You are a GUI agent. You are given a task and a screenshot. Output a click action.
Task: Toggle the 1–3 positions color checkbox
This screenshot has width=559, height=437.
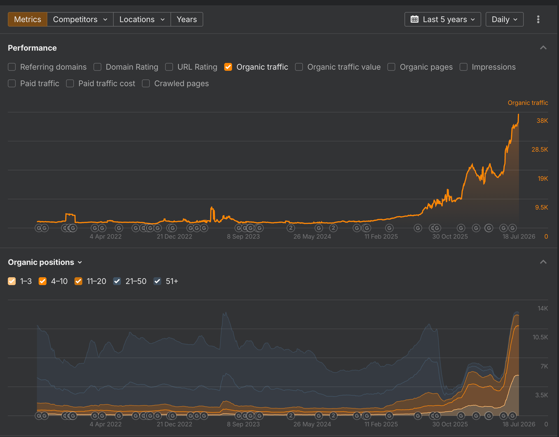(x=12, y=281)
